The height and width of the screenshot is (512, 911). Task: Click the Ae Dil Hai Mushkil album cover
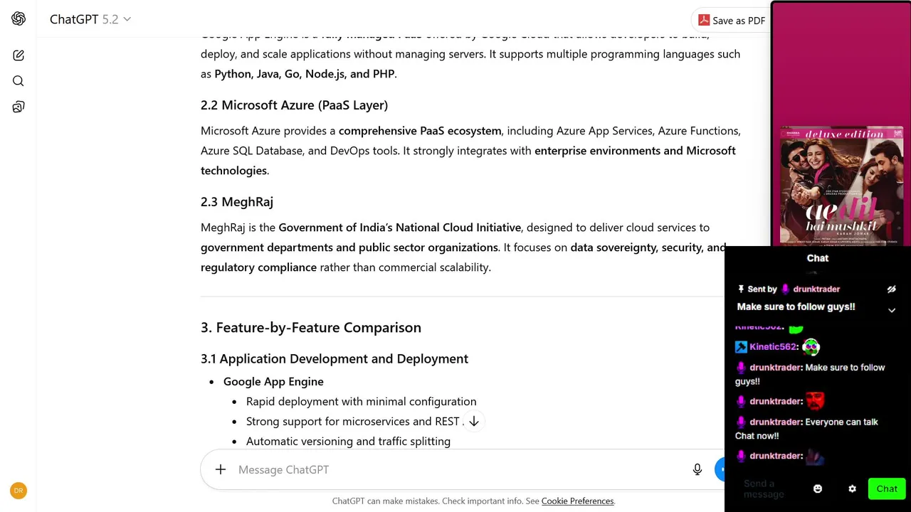(841, 186)
